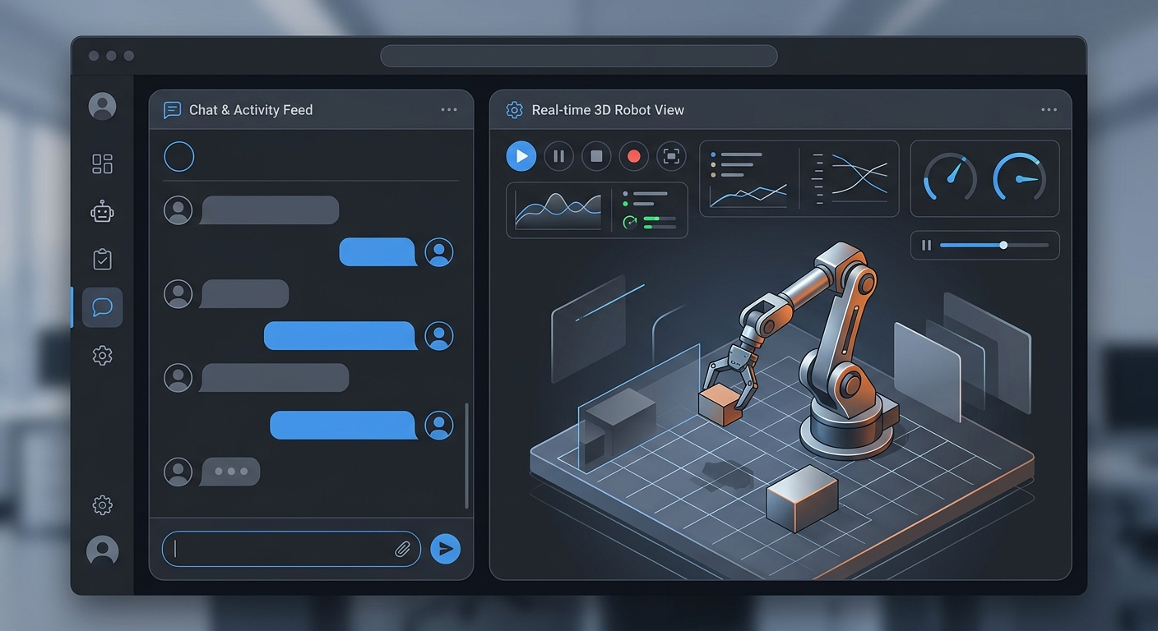Image resolution: width=1158 pixels, height=631 pixels.
Task: Toggle fullscreen focus frame icon
Action: [672, 156]
